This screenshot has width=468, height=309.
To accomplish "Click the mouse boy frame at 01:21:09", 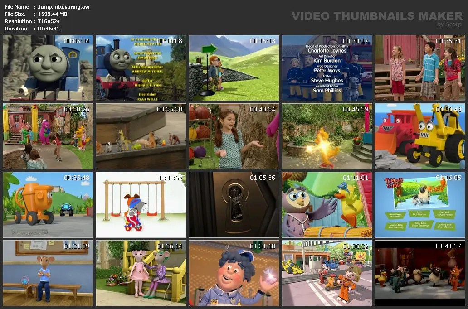I will pyautogui.click(x=48, y=273).
